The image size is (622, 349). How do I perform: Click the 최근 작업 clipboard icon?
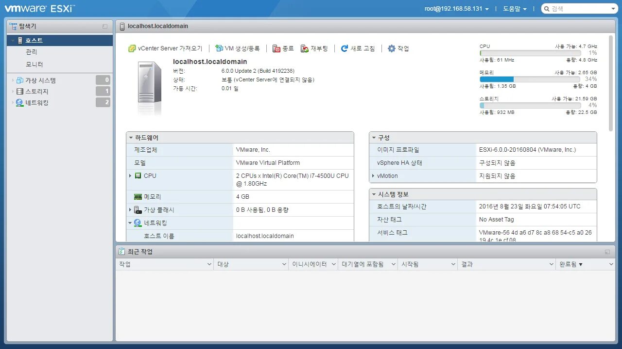[x=122, y=252]
